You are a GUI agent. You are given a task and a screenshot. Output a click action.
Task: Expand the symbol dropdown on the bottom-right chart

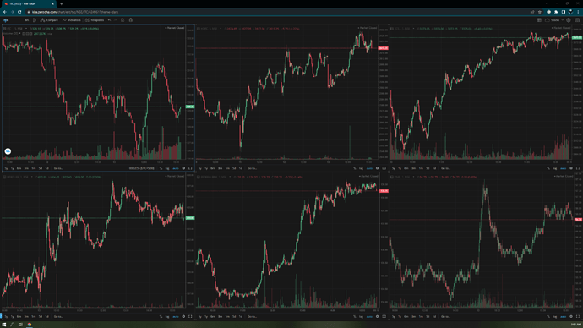click(413, 177)
